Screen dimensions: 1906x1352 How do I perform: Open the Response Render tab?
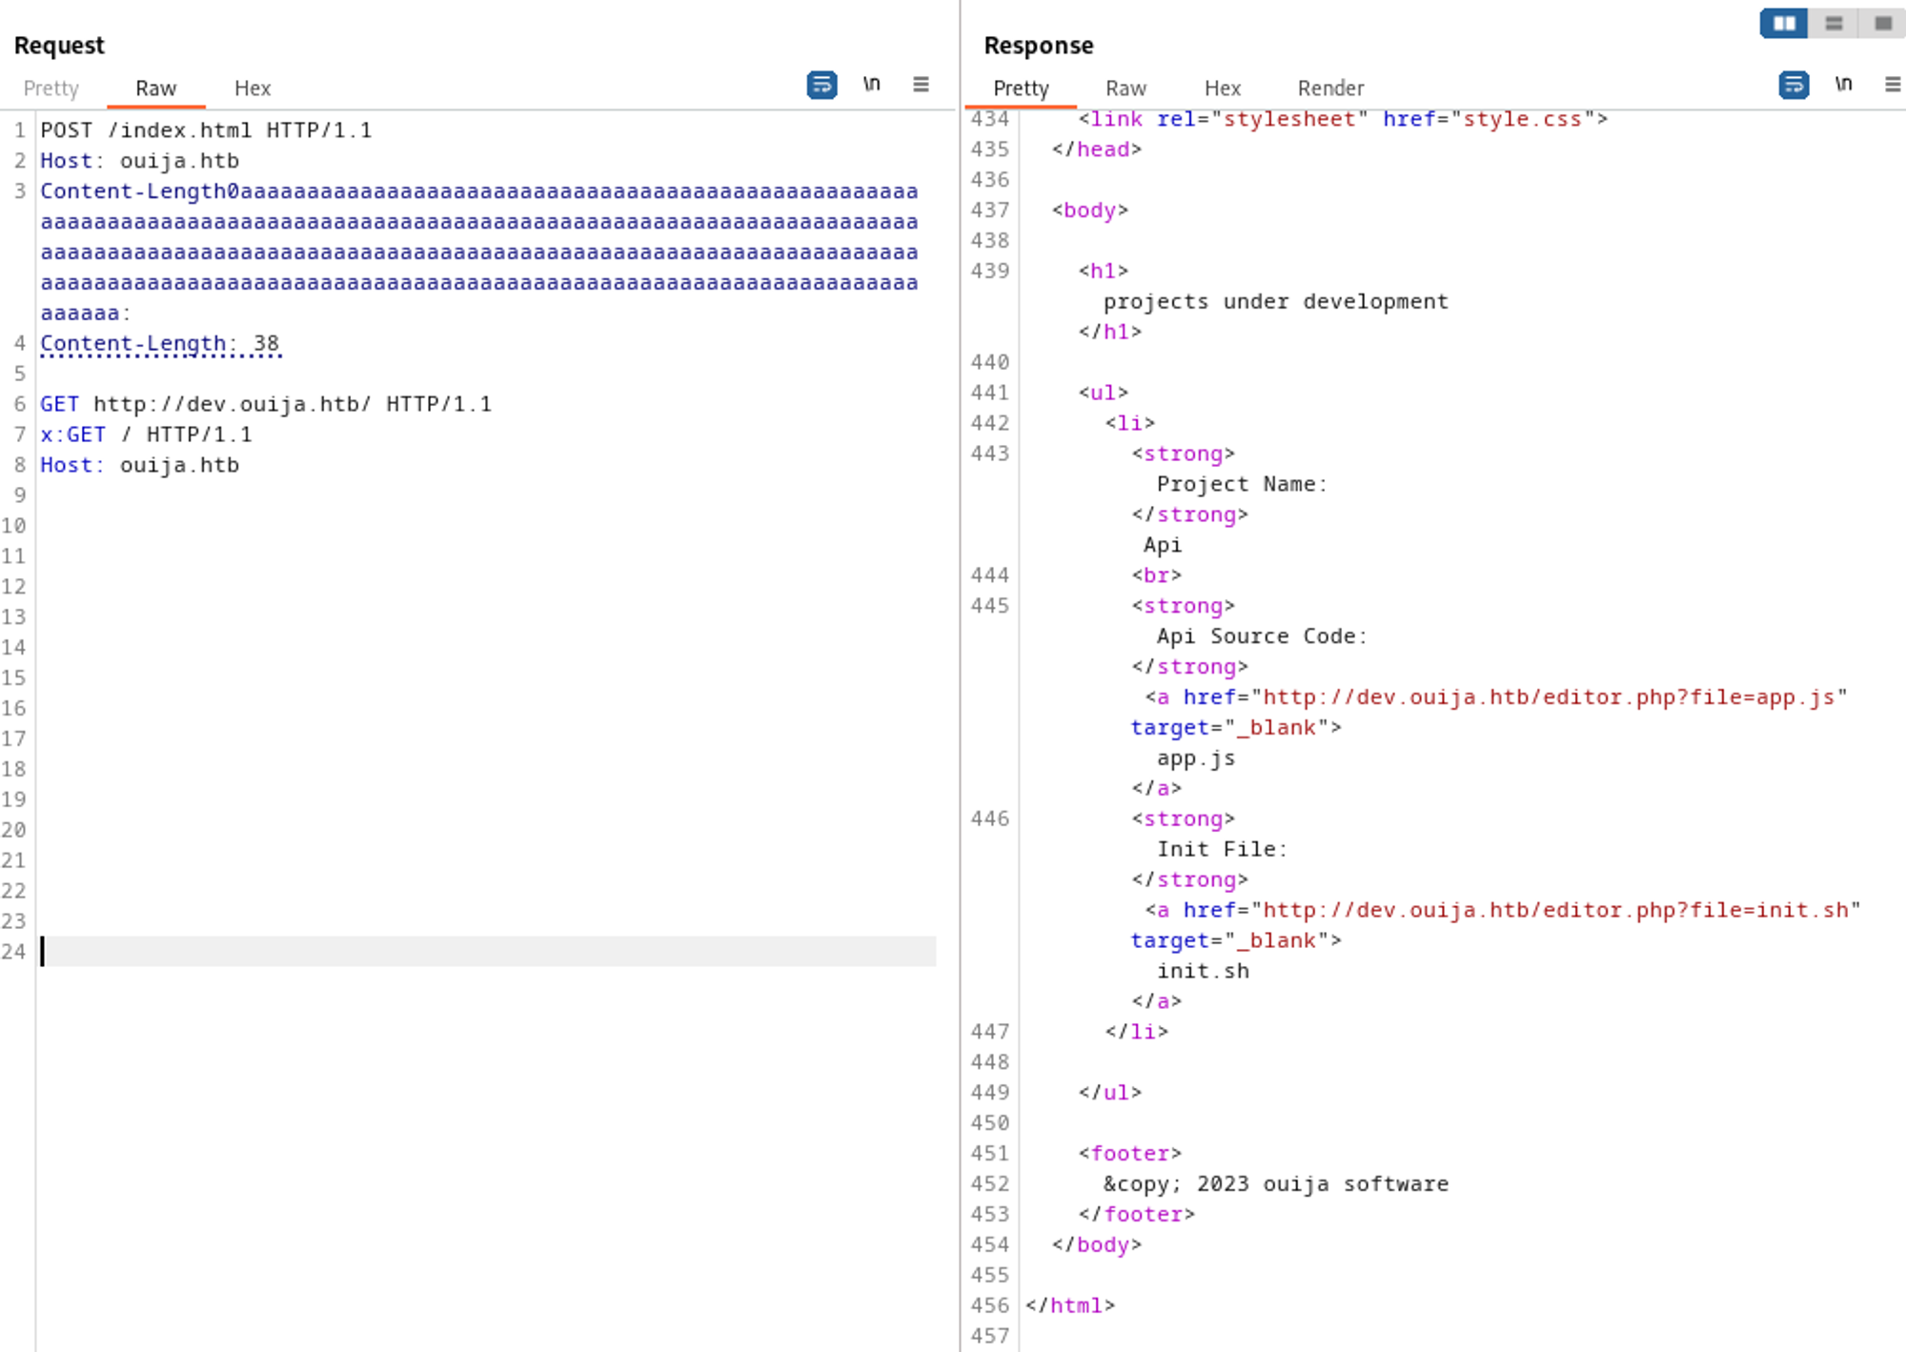coord(1330,89)
